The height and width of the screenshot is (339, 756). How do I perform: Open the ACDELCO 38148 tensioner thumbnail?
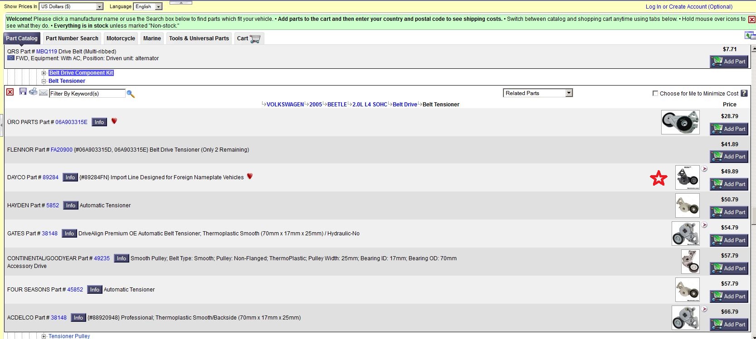point(686,318)
